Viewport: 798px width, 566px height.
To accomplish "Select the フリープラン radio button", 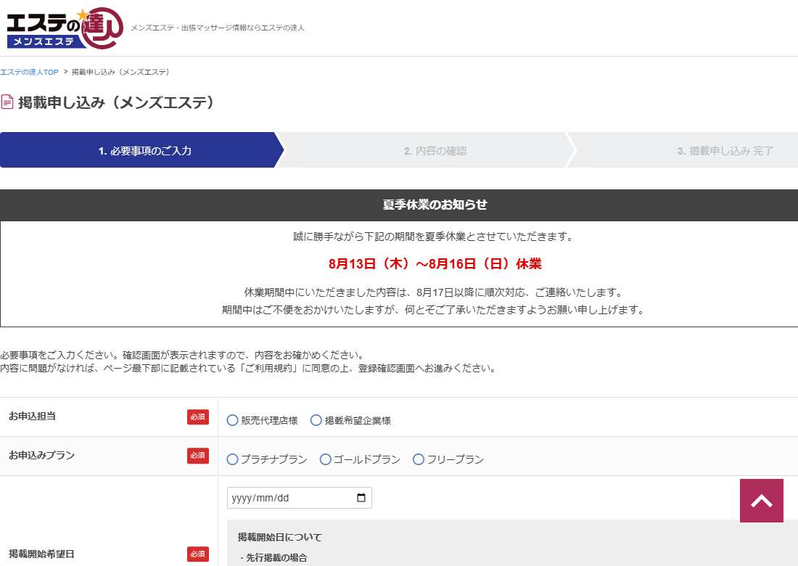I will [x=419, y=459].
